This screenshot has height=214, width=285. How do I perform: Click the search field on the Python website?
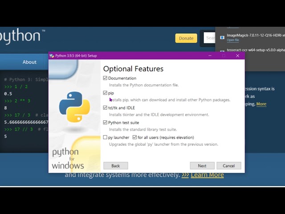tap(209, 38)
